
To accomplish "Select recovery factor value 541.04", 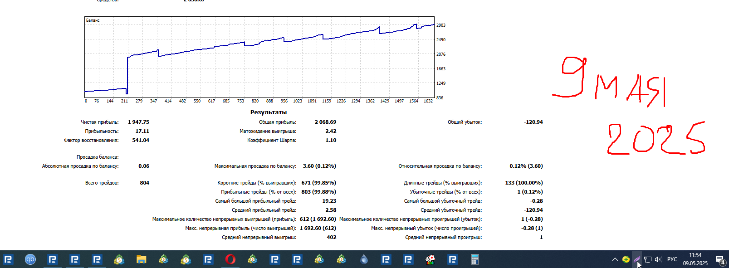I will pyautogui.click(x=141, y=140).
